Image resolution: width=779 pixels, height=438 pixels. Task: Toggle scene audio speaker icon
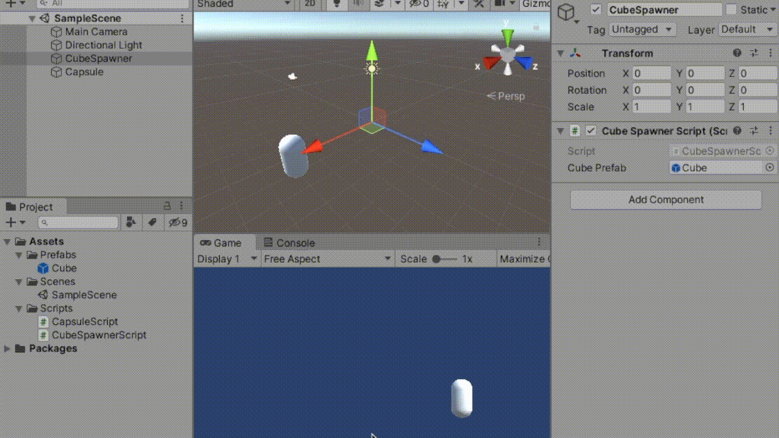tap(358, 4)
